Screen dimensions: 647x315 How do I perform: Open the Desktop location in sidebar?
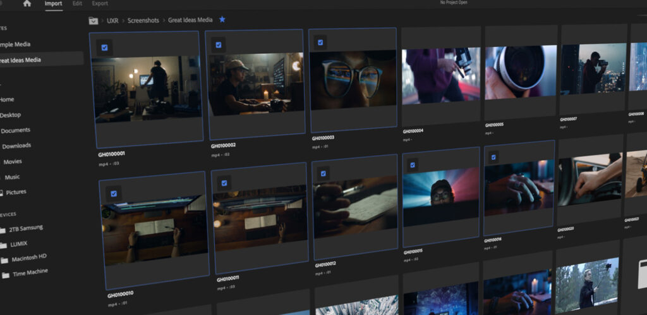(10, 114)
